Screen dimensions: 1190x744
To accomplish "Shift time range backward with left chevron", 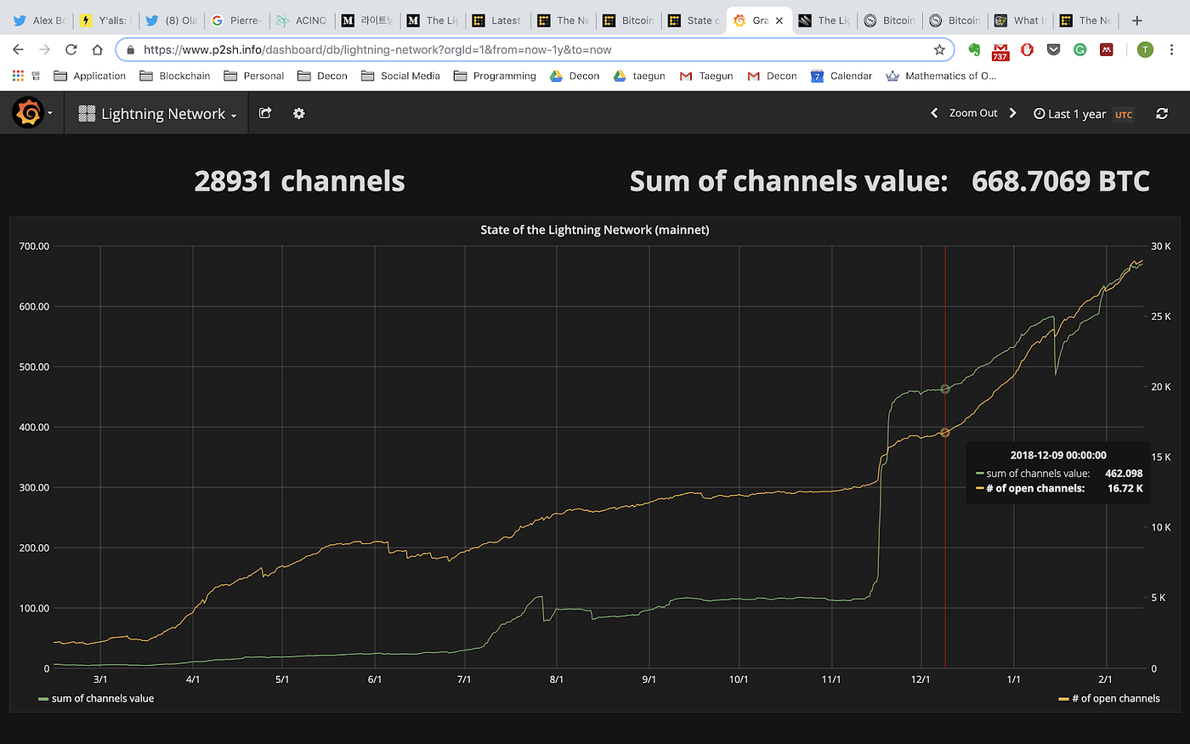I will click(934, 113).
